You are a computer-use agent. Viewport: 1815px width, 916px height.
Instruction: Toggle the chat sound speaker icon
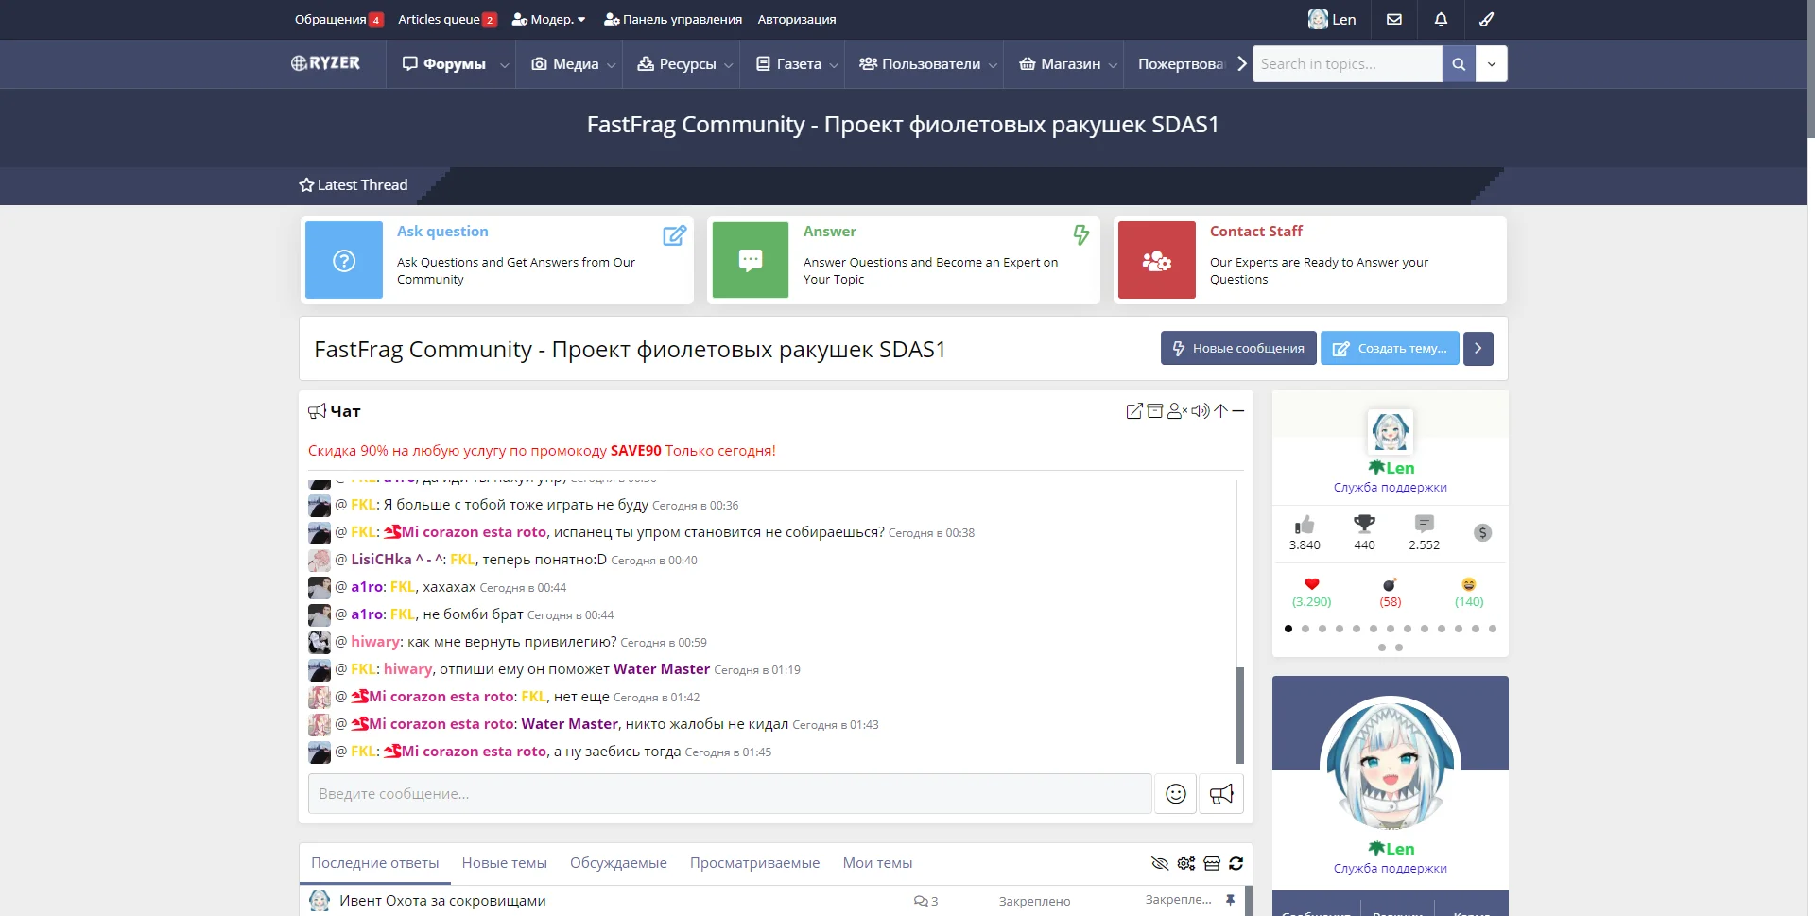(1200, 411)
